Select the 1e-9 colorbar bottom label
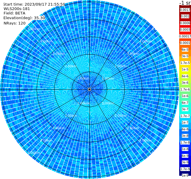This screenshot has height=179, width=191. pos(185,175)
